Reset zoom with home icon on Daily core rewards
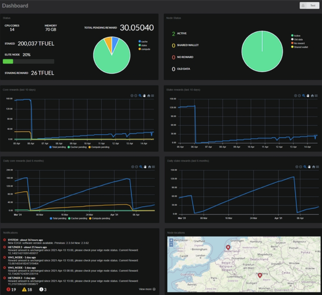This screenshot has height=295, width=322. (x=149, y=167)
